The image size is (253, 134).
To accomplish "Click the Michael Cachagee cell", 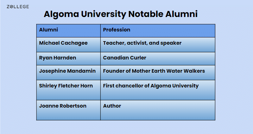I will 68,45.
